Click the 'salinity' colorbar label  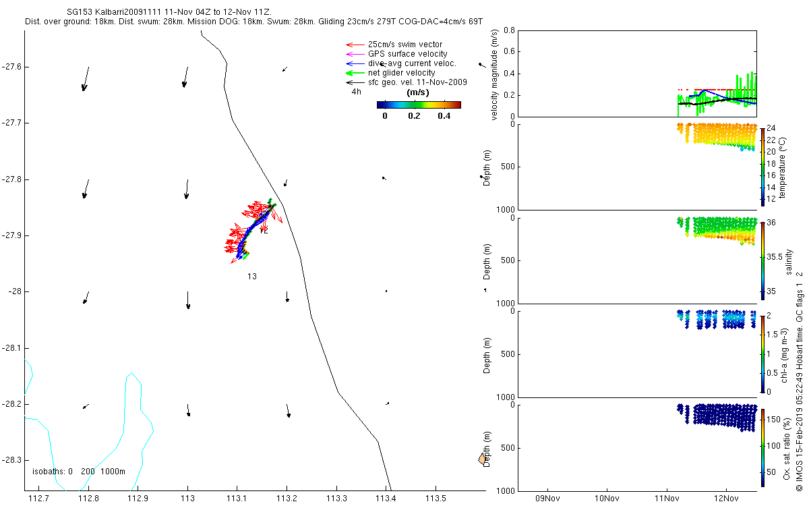(x=789, y=260)
